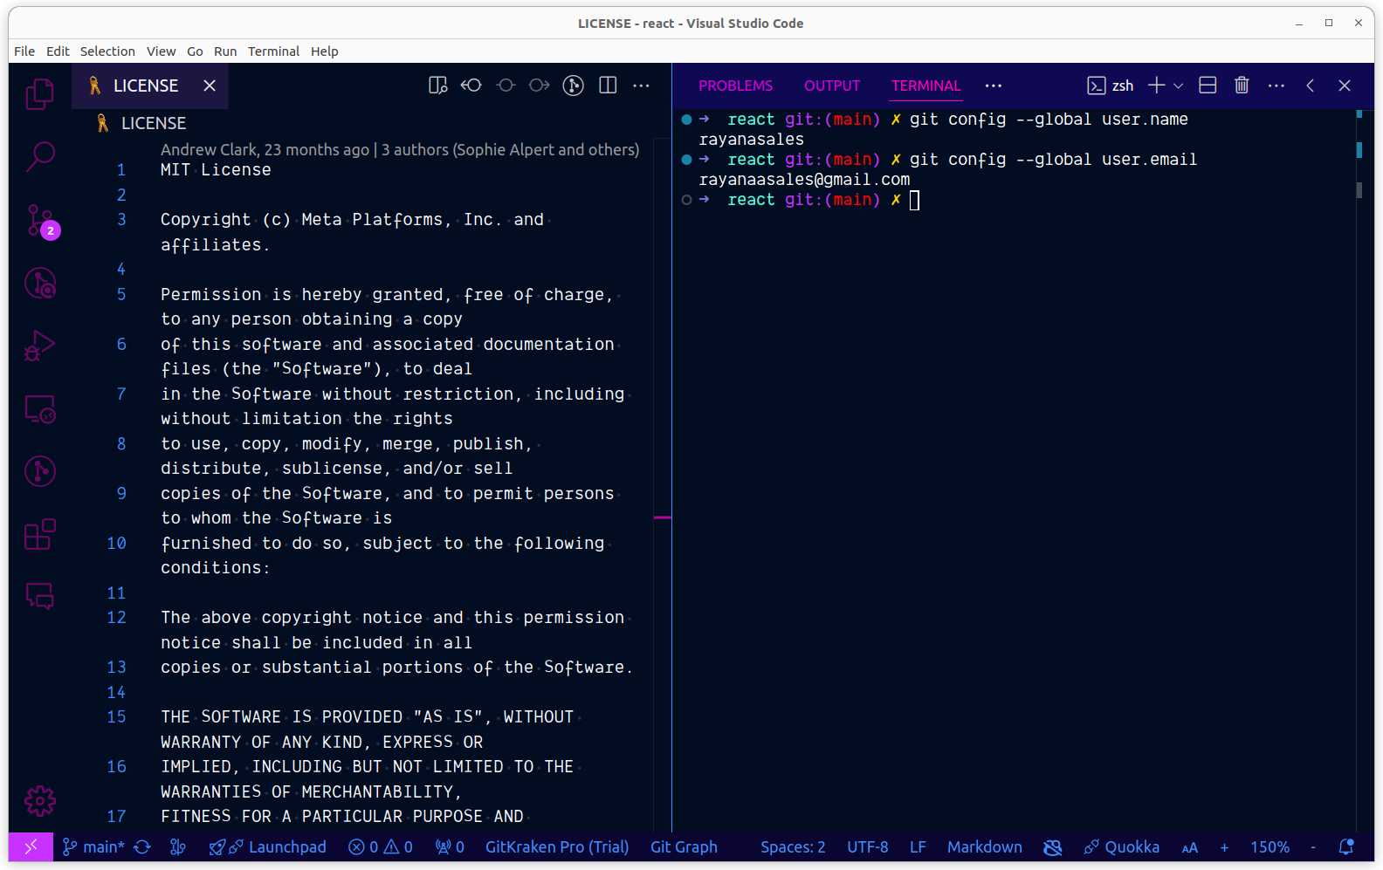Switch to the OUTPUT panel tab
Image resolution: width=1383 pixels, height=870 pixels.
(832, 86)
